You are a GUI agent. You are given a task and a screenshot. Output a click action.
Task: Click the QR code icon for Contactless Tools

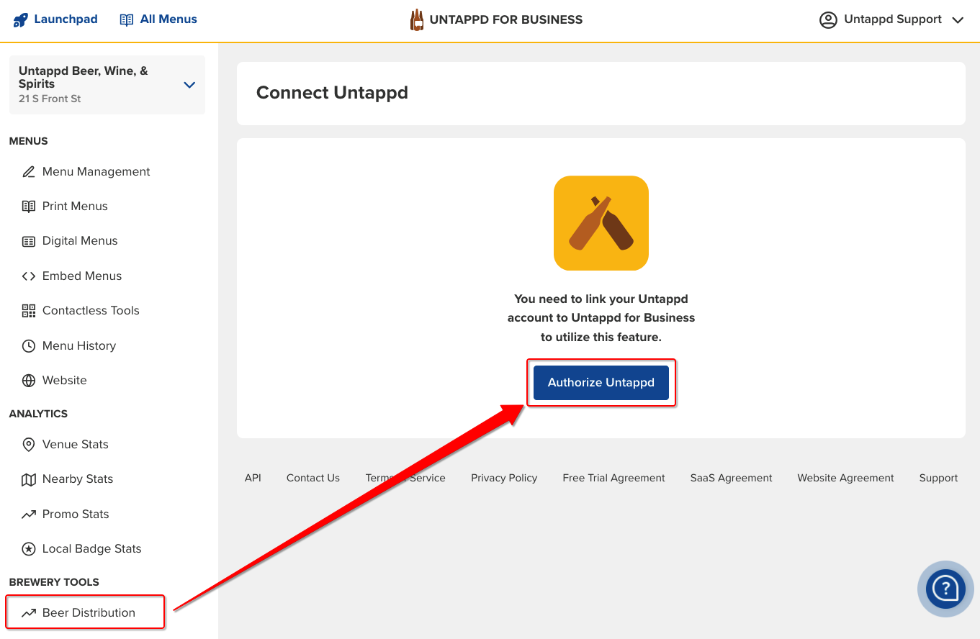(x=29, y=311)
